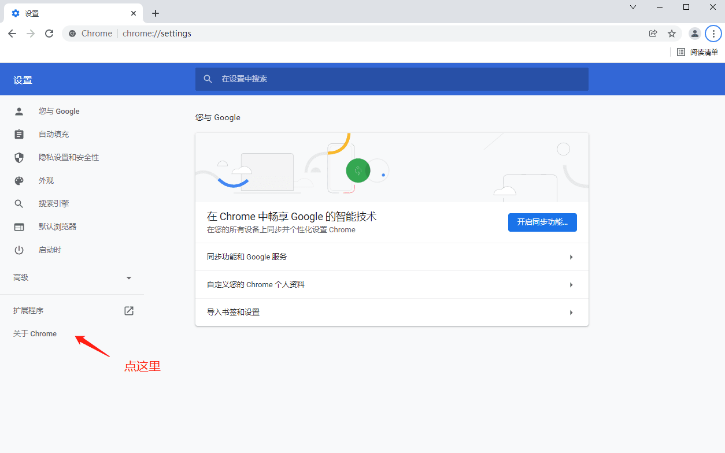Click the 开启同步功能 button
The height and width of the screenshot is (453, 725).
pos(542,222)
